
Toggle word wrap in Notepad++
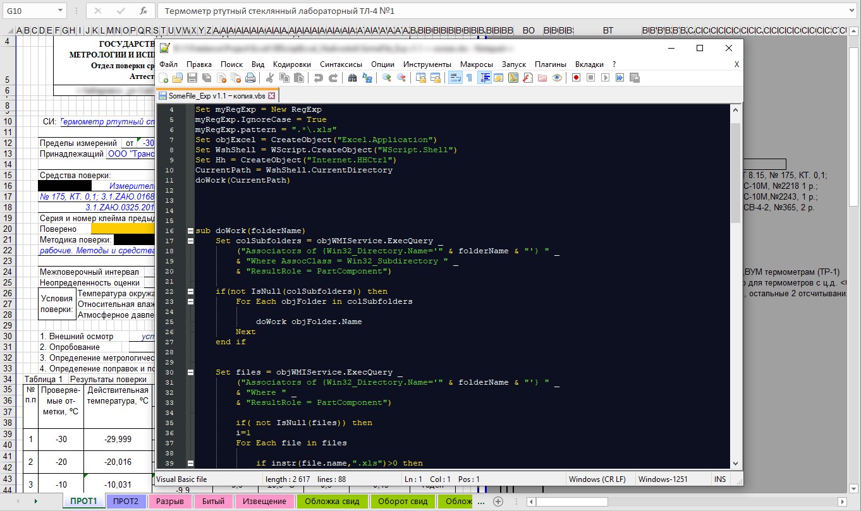click(455, 78)
